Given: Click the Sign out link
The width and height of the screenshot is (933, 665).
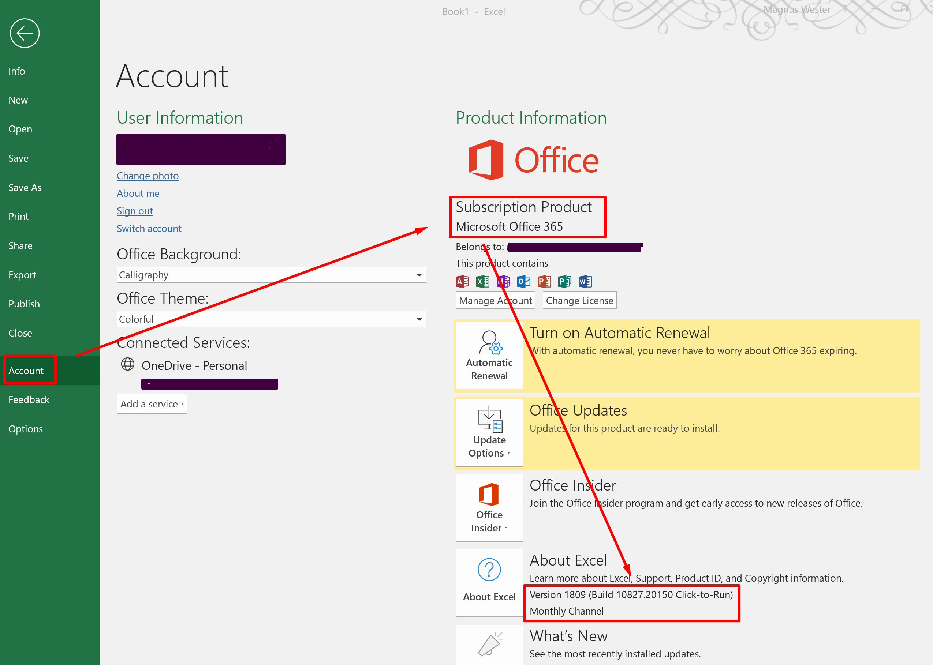Looking at the screenshot, I should point(134,211).
